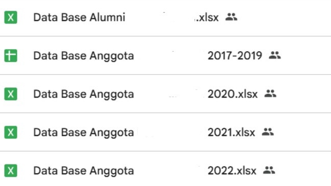Select the 2020.xlsx extension text
Image resolution: width=331 pixels, height=186 pixels.
[x=233, y=94]
